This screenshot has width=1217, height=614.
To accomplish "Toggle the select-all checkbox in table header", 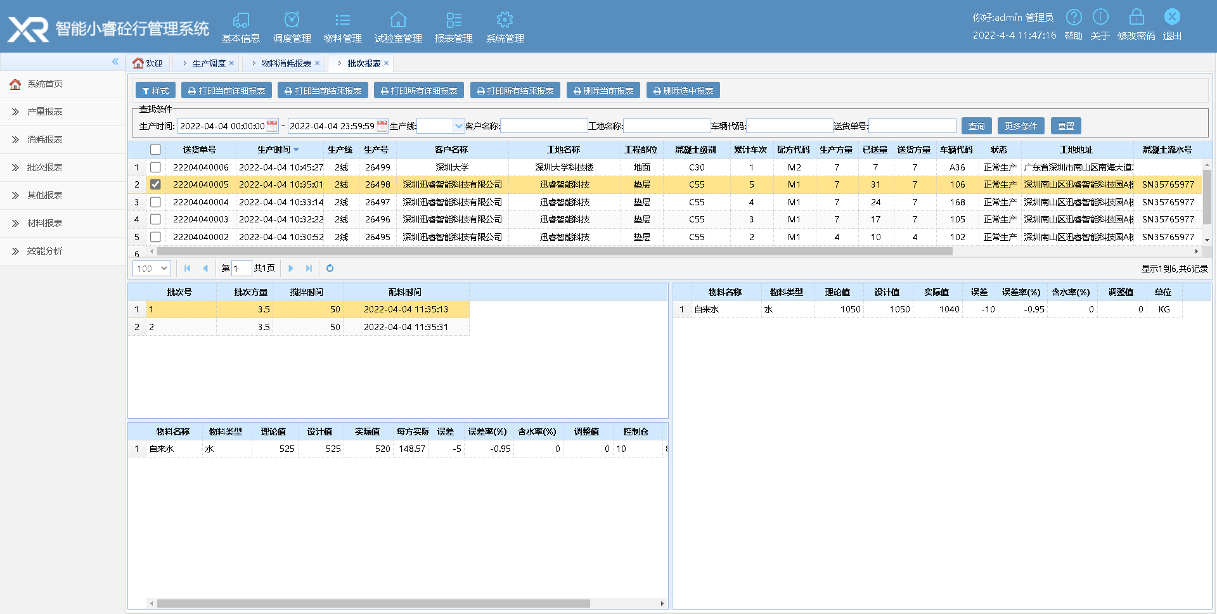I will [x=155, y=150].
